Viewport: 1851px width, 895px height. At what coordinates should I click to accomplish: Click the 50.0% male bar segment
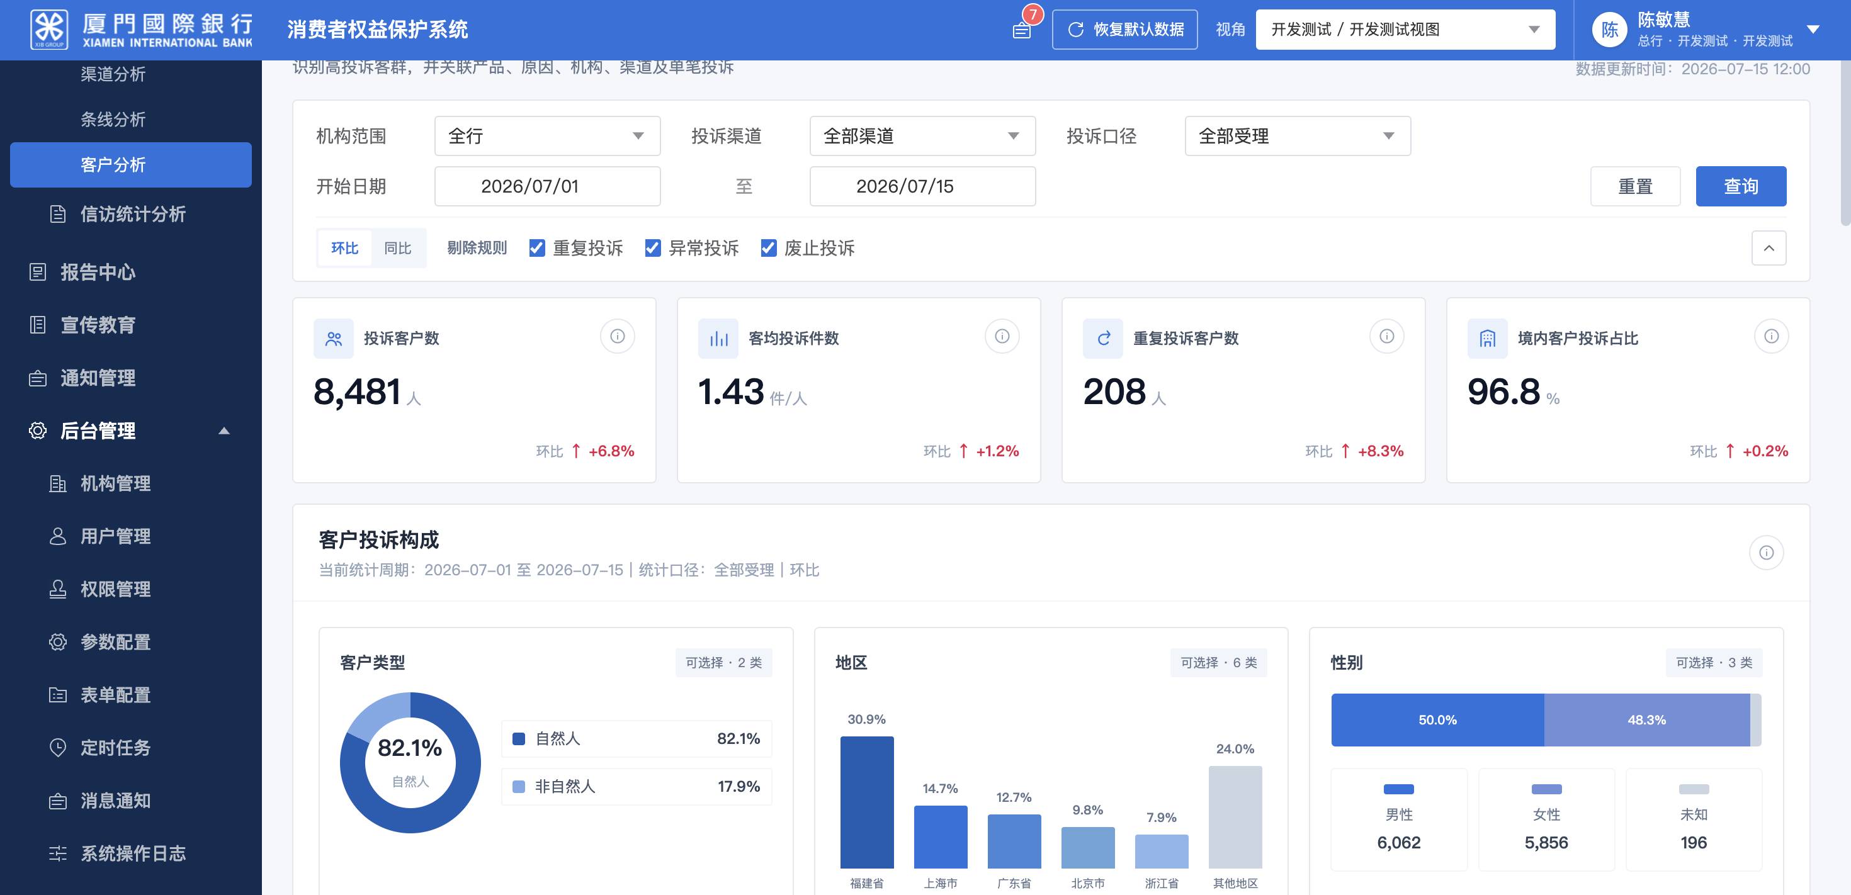[1437, 720]
